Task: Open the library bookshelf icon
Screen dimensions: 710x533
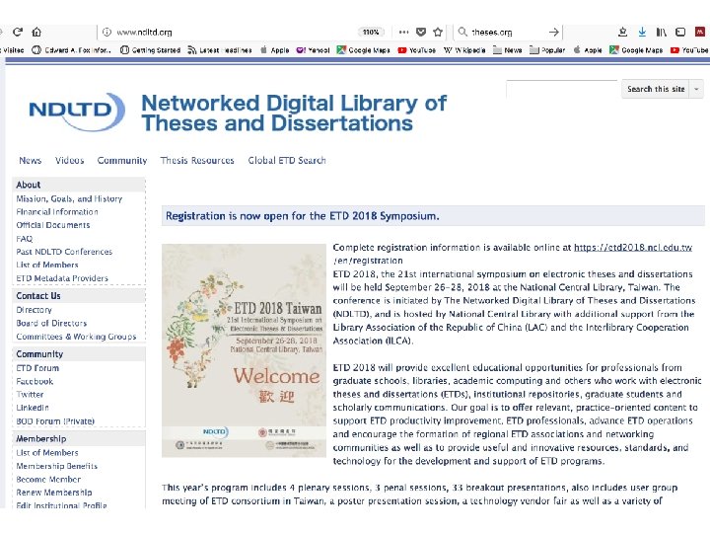Action: (x=661, y=32)
